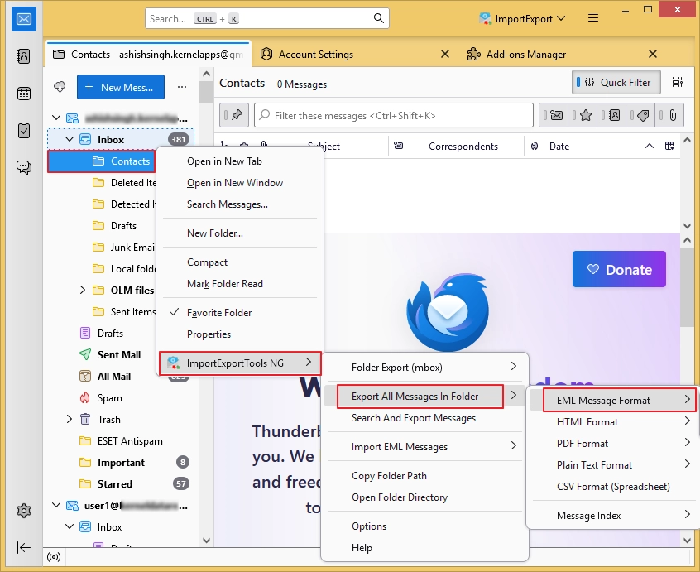Image resolution: width=700 pixels, height=572 pixels.
Task: Toggle Tags quick filter
Action: pyautogui.click(x=640, y=116)
